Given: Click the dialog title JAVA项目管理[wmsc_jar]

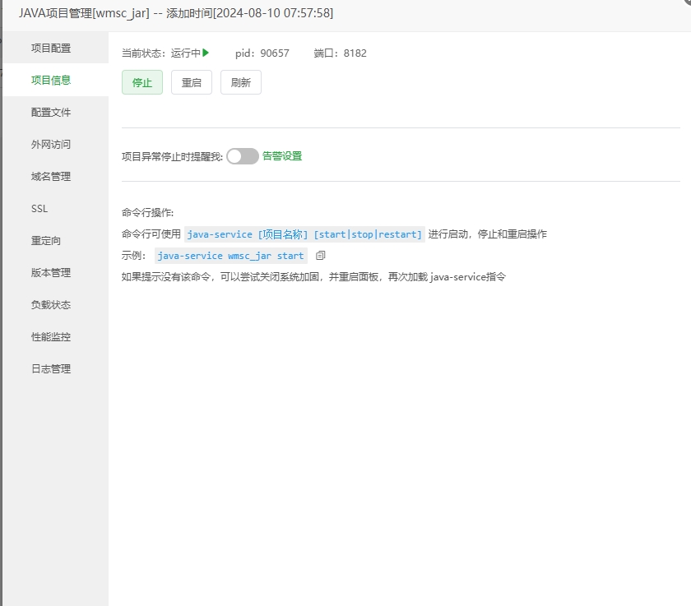Looking at the screenshot, I should pyautogui.click(x=84, y=13).
